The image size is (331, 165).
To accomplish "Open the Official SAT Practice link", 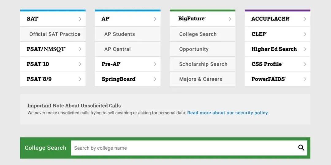I will [55, 34].
